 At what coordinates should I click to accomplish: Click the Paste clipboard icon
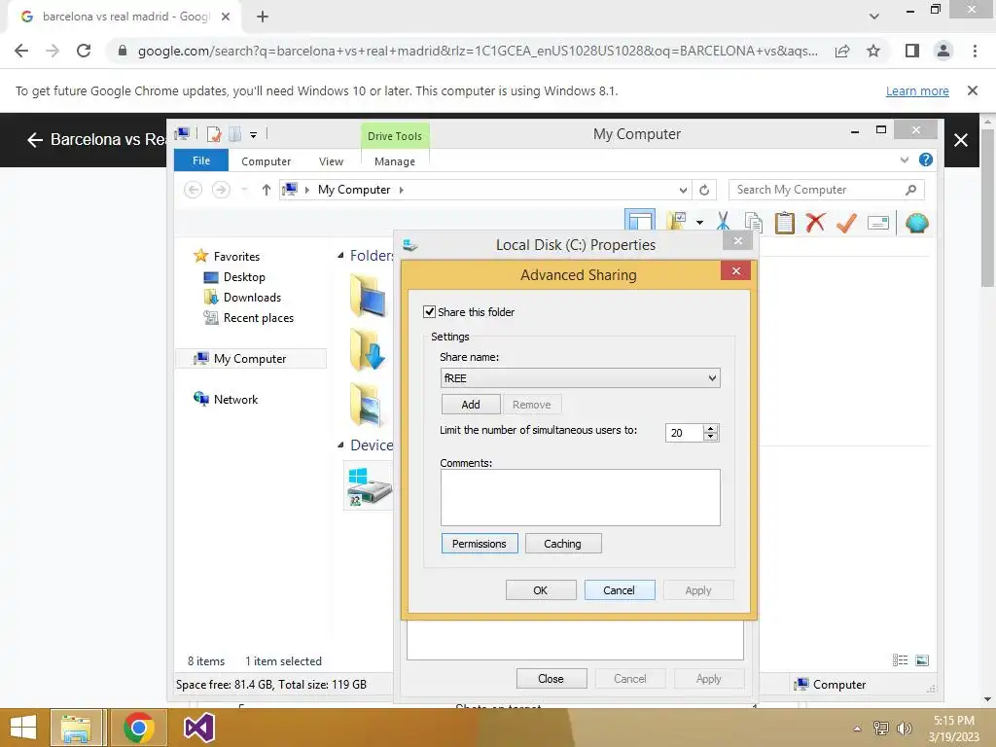[x=785, y=223]
